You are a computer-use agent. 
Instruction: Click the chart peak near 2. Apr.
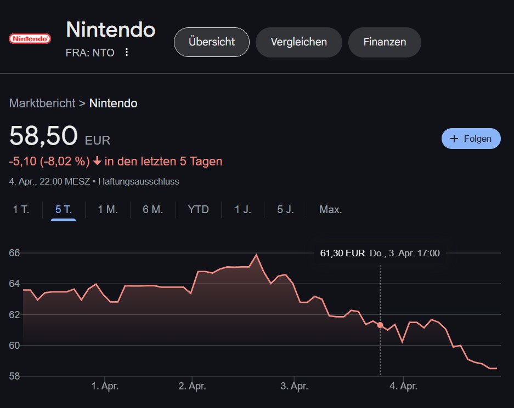(x=256, y=254)
